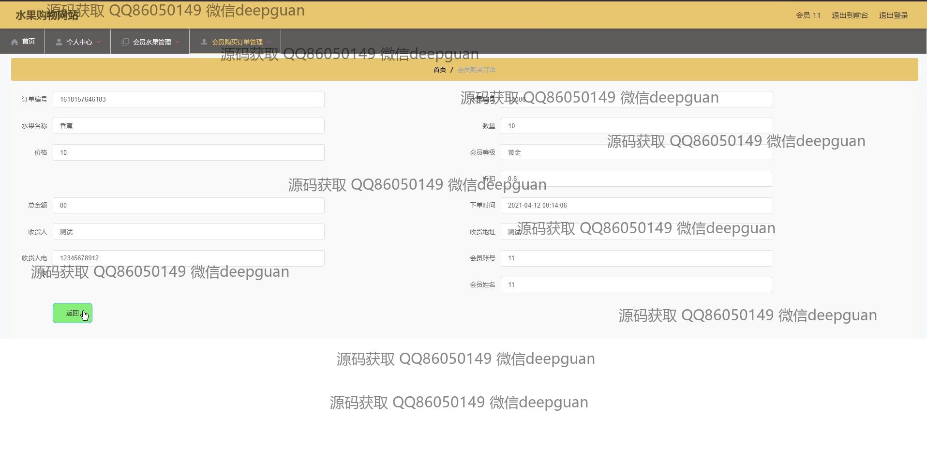Open the 首页 menu item
927x449 pixels.
tap(28, 42)
